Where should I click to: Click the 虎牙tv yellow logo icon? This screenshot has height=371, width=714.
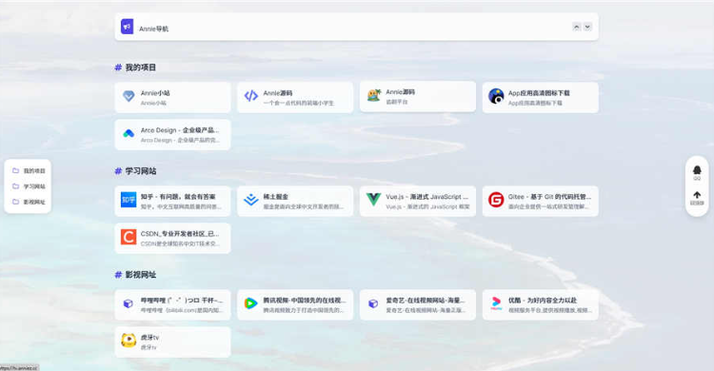coord(129,341)
